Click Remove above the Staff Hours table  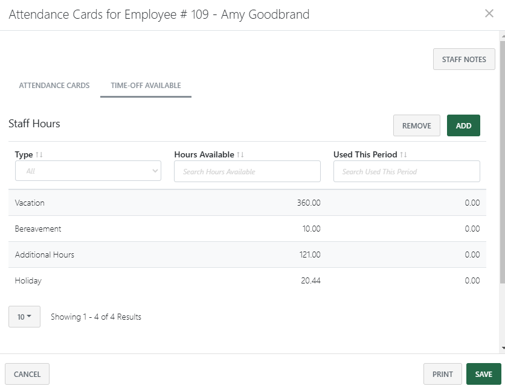pyautogui.click(x=418, y=125)
